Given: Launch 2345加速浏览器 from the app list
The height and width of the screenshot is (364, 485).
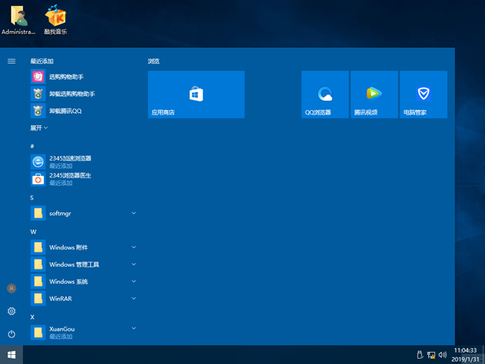Looking at the screenshot, I should click(x=70, y=162).
